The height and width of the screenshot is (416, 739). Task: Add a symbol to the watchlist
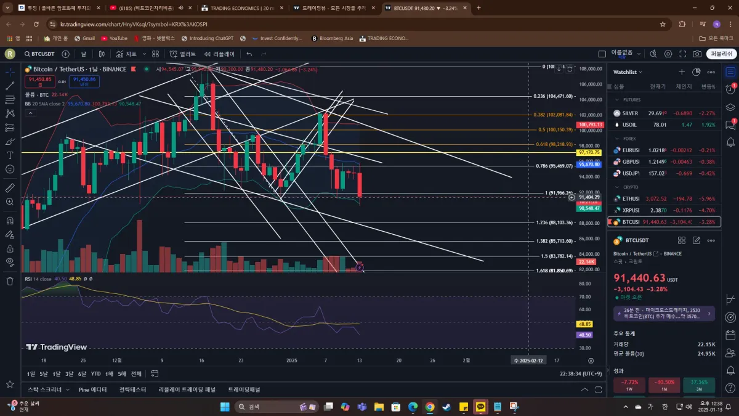click(682, 72)
